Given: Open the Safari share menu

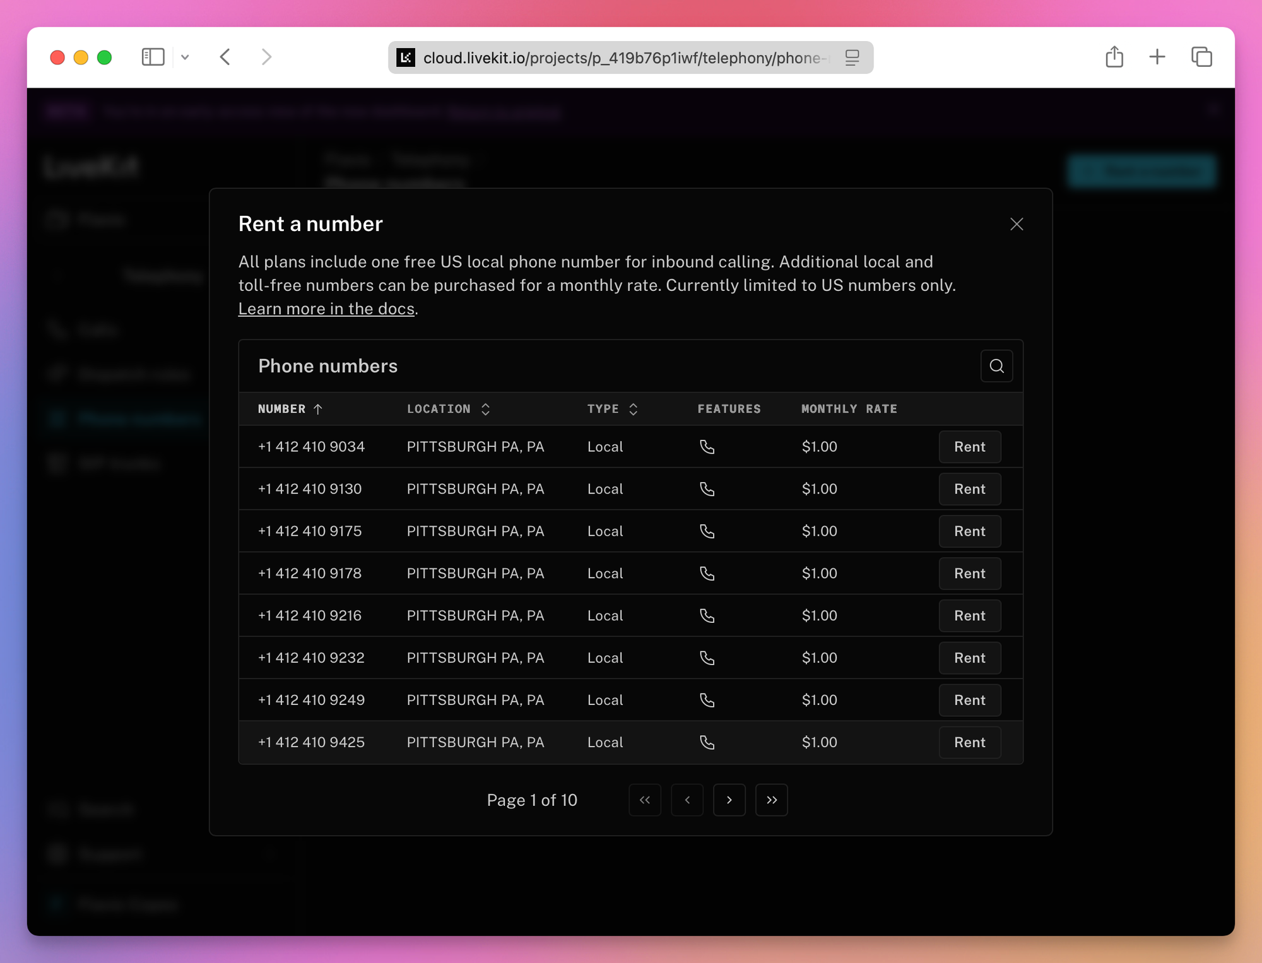Looking at the screenshot, I should [x=1114, y=57].
